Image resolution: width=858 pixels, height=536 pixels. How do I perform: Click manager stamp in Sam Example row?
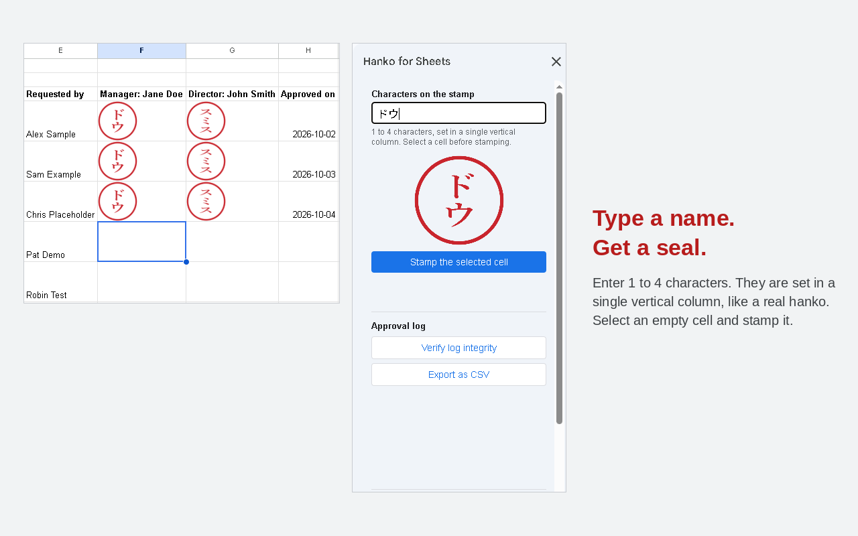[117, 161]
